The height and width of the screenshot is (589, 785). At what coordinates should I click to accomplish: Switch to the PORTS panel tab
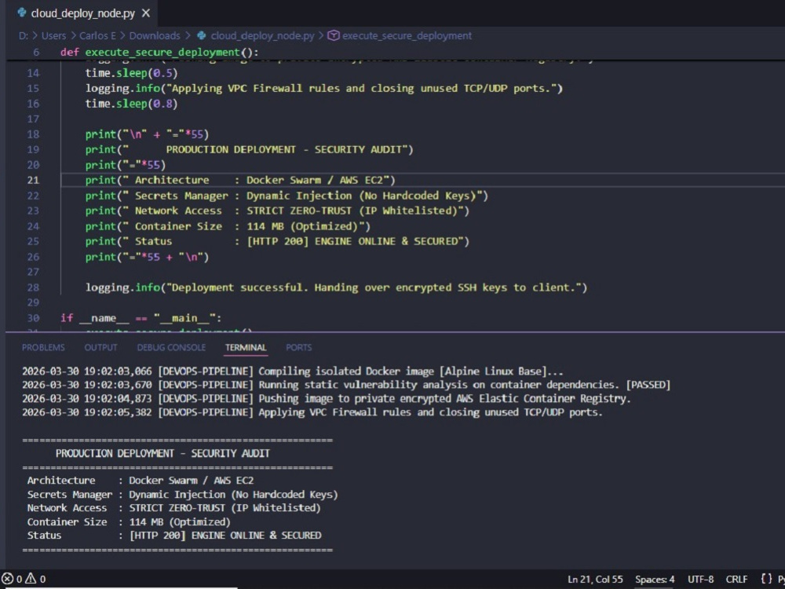(299, 348)
